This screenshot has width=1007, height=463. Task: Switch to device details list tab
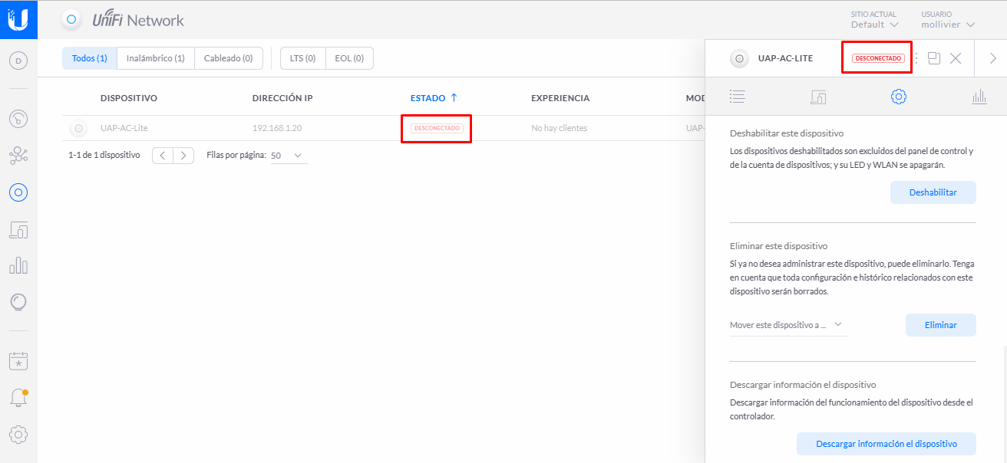coord(738,97)
